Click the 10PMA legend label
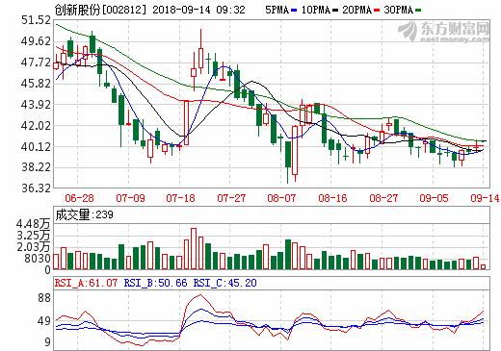 316,10
